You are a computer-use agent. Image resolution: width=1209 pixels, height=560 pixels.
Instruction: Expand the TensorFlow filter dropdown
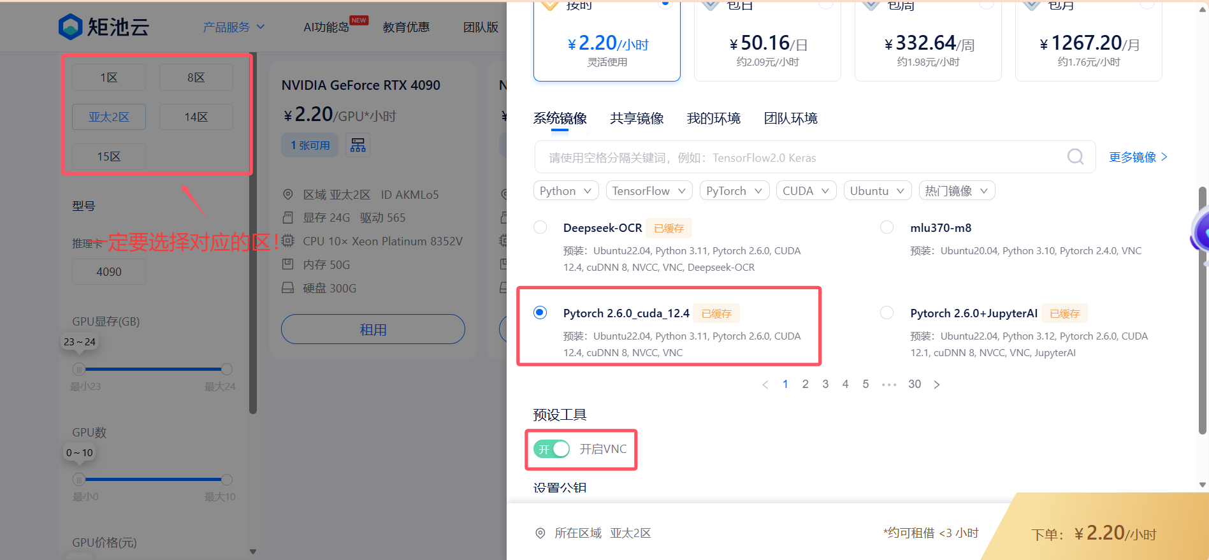tap(649, 190)
